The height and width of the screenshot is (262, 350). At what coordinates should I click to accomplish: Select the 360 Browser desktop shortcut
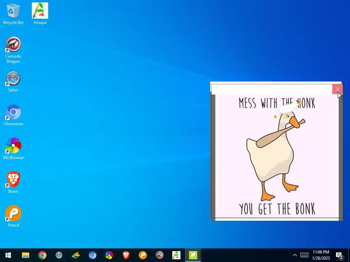[x=13, y=149]
